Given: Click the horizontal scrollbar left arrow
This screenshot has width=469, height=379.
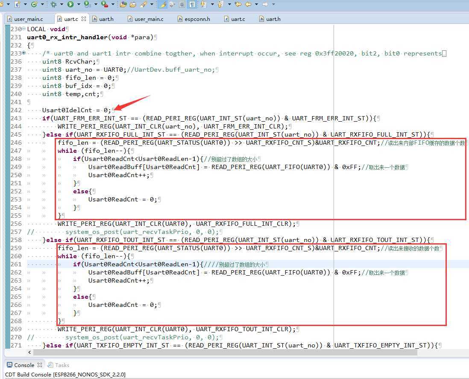Looking at the screenshot, I should tap(29, 353).
